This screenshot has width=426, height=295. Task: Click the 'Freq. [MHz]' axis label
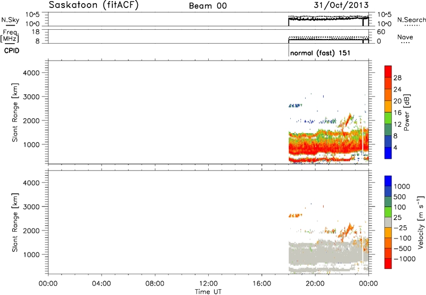point(10,36)
